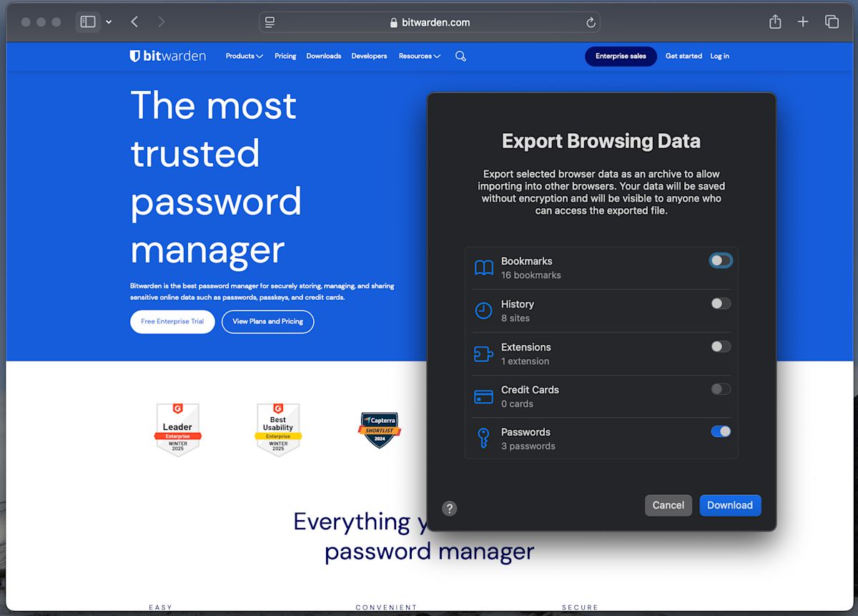Open the Share icon in Safari toolbar
Image resolution: width=858 pixels, height=616 pixels.
[775, 22]
